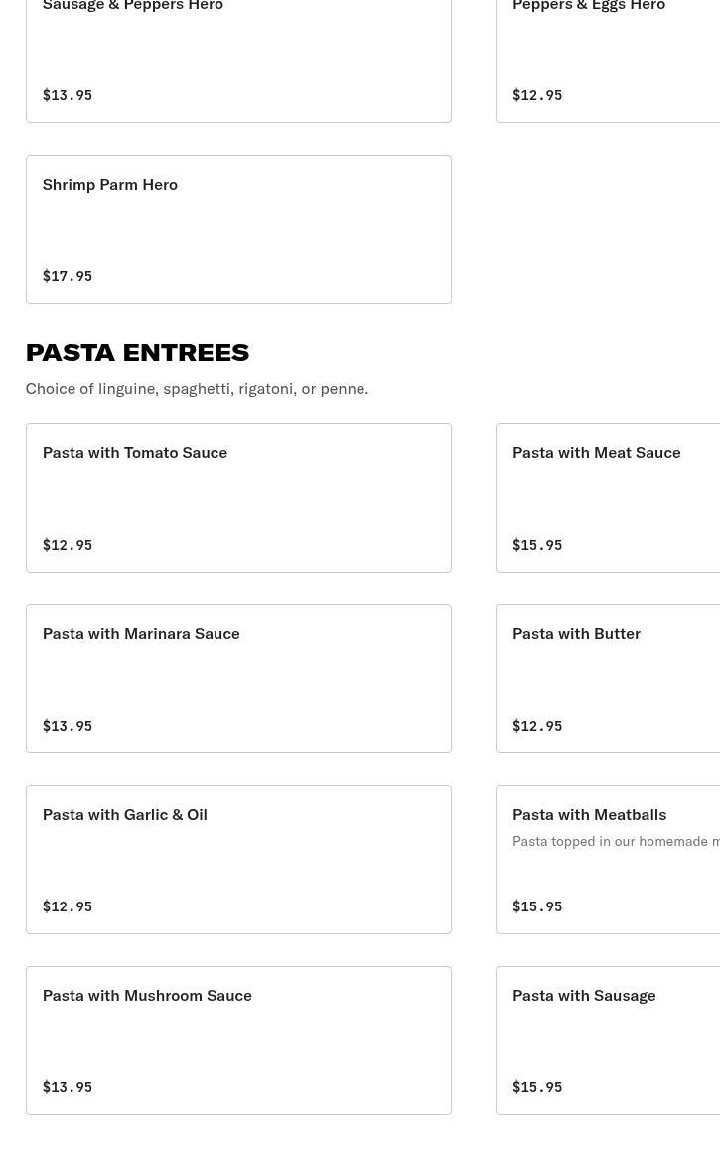Select Pasta with Mushroom Sauce
Viewport: 720px width, 1153px height.
point(238,1041)
